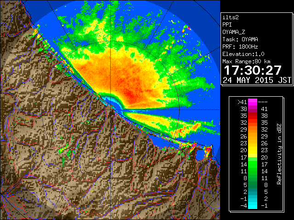
Task: Click the Task: OYAMA line
Action: click(x=240, y=39)
